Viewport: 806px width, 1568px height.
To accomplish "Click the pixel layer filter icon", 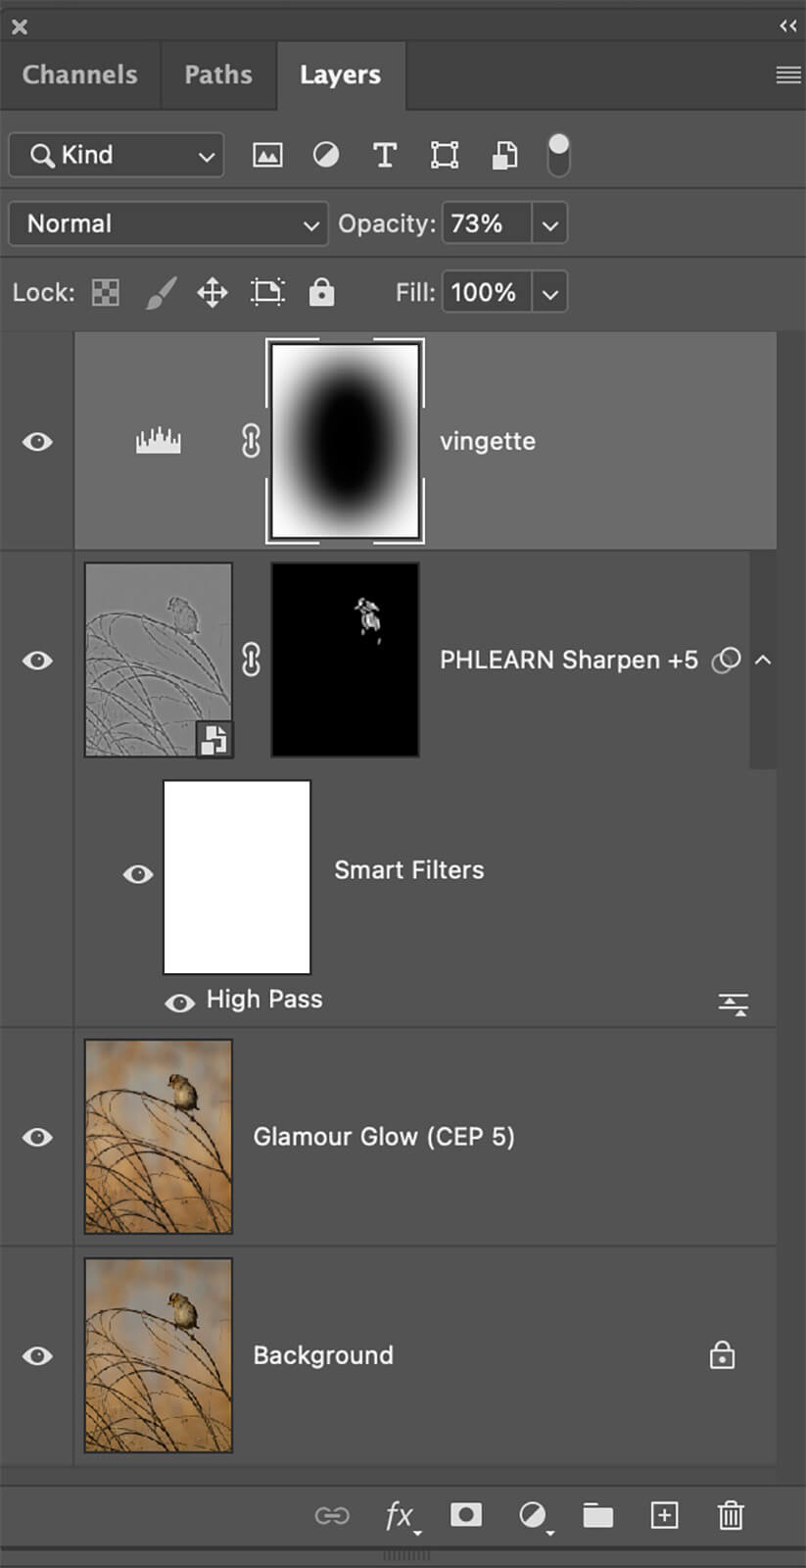I will click(267, 155).
